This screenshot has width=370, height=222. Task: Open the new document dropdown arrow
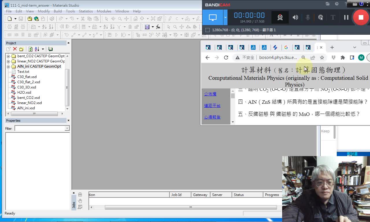click(x=15, y=19)
